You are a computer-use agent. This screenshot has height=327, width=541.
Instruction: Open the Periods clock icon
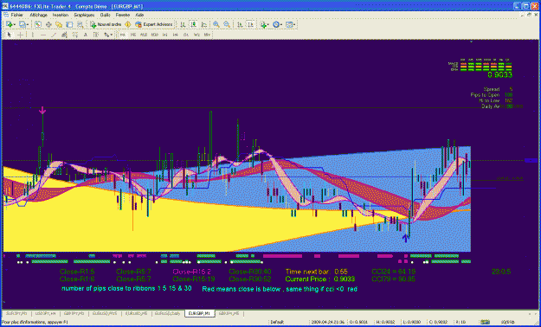[275, 24]
